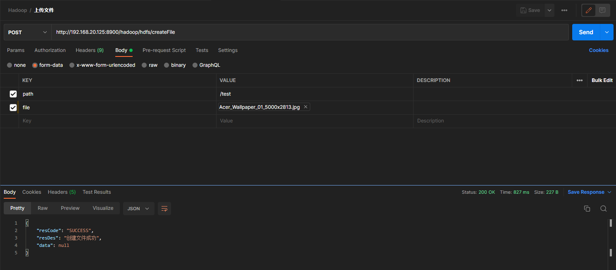Open column options three-dot icon

580,80
